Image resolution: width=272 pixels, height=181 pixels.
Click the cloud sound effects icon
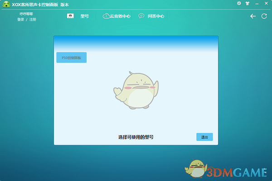(106, 16)
